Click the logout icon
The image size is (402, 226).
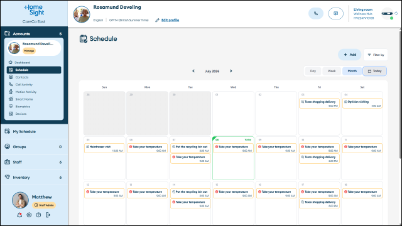pos(48,215)
